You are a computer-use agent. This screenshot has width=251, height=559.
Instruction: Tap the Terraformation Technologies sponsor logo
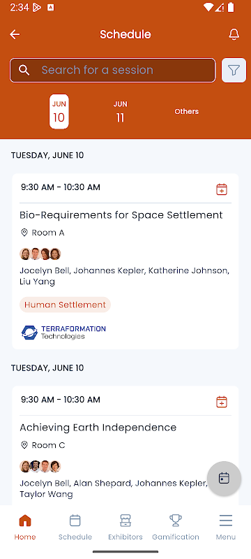coord(63,333)
